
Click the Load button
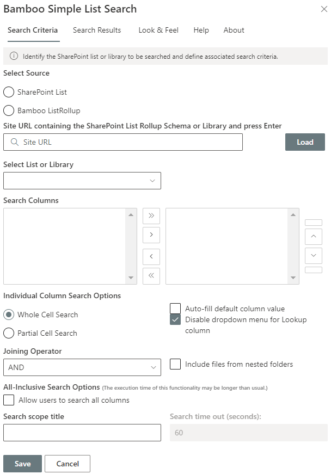[305, 142]
